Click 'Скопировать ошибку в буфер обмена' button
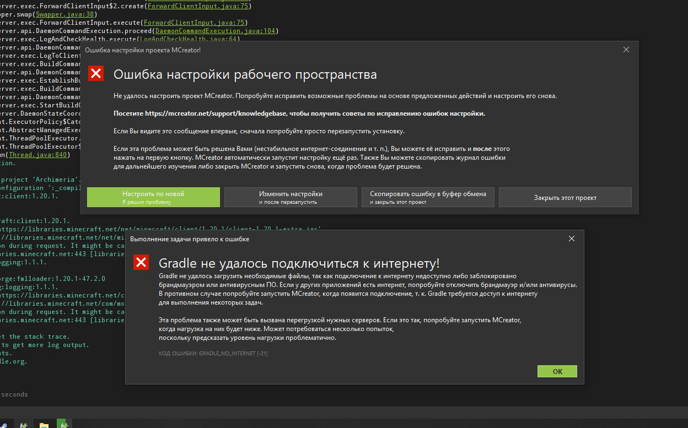Screen dimensions: 688x428 pyautogui.click(x=428, y=197)
